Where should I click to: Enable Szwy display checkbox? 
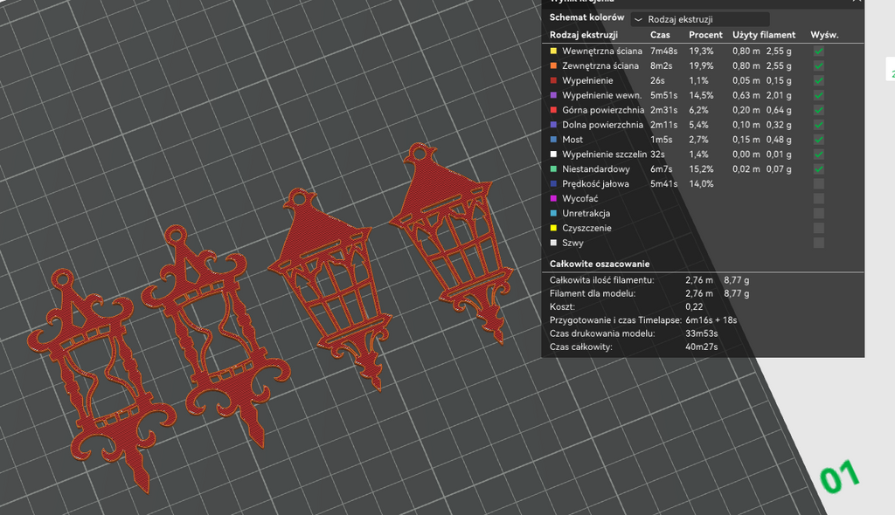pos(818,243)
